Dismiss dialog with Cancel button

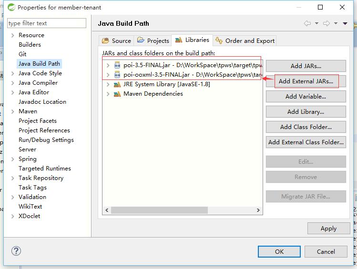pos(326,251)
